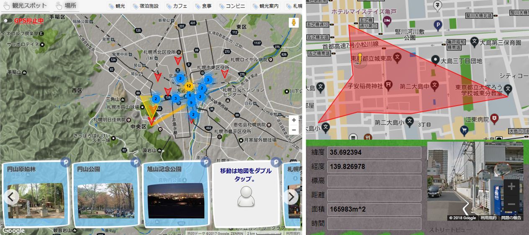Viewport: 529px width, 235px height.
Task: Click the parking marker on Tokyo map
Action: 438,26
